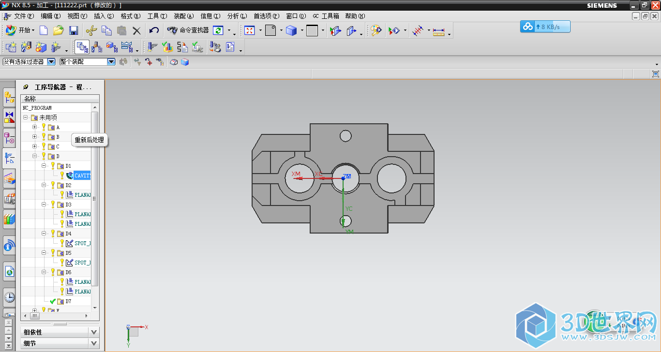This screenshot has height=352, width=661.
Task: Open Command Finder (命令查找器)
Action: (188, 30)
